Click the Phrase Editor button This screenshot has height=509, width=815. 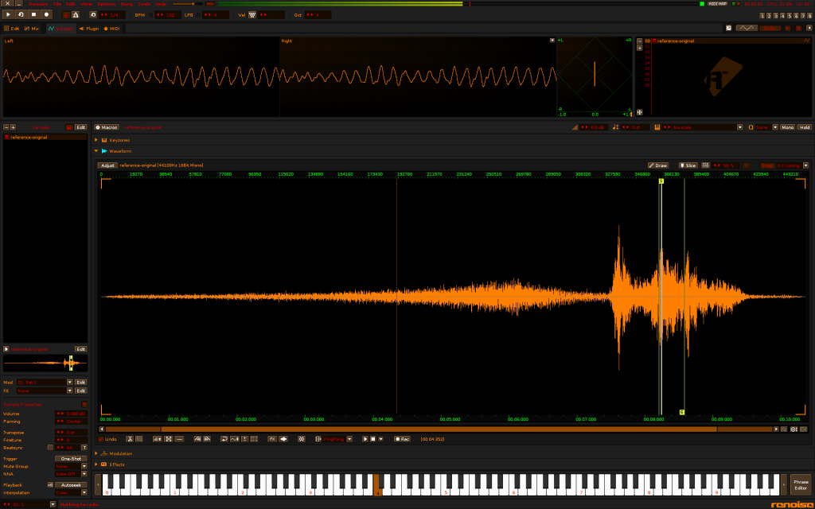coord(800,484)
